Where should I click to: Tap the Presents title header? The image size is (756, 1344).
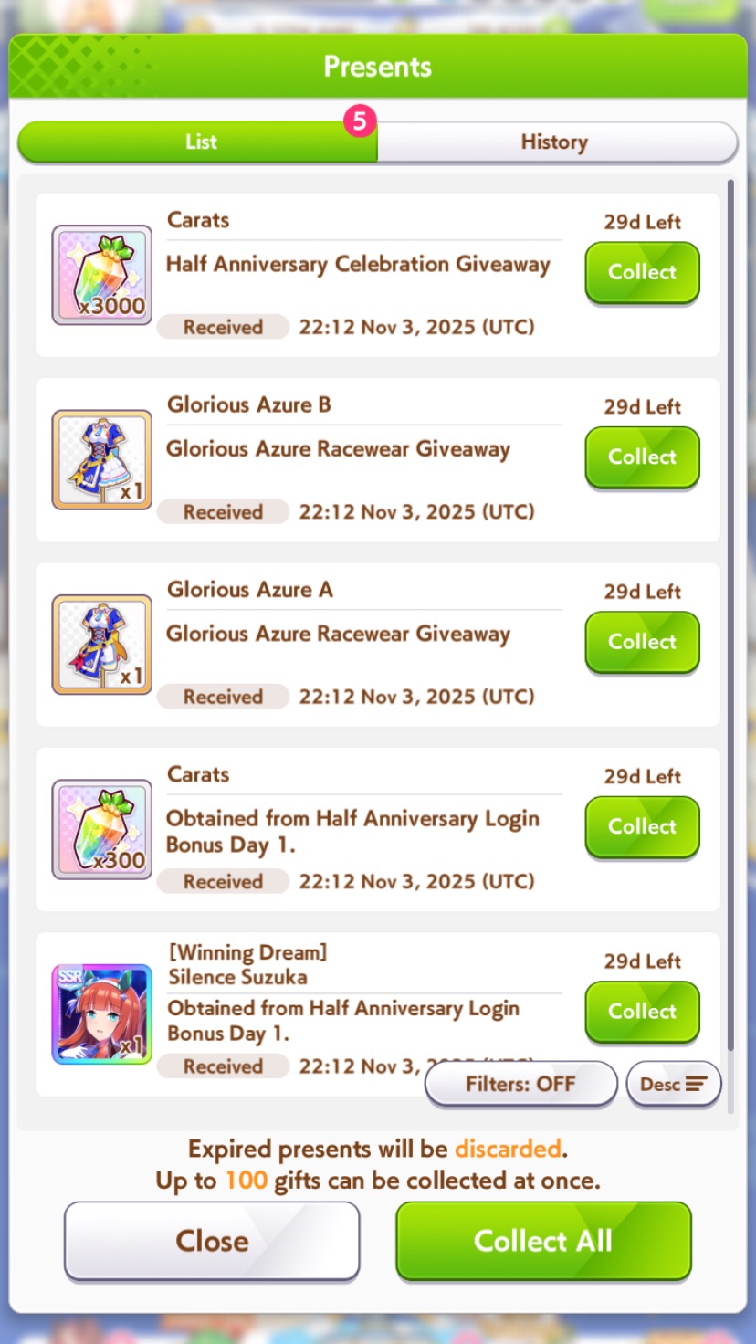[x=378, y=67]
